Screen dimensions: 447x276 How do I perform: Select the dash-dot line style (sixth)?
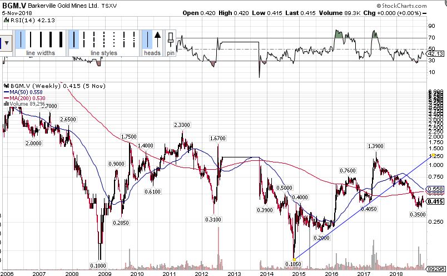(124, 40)
